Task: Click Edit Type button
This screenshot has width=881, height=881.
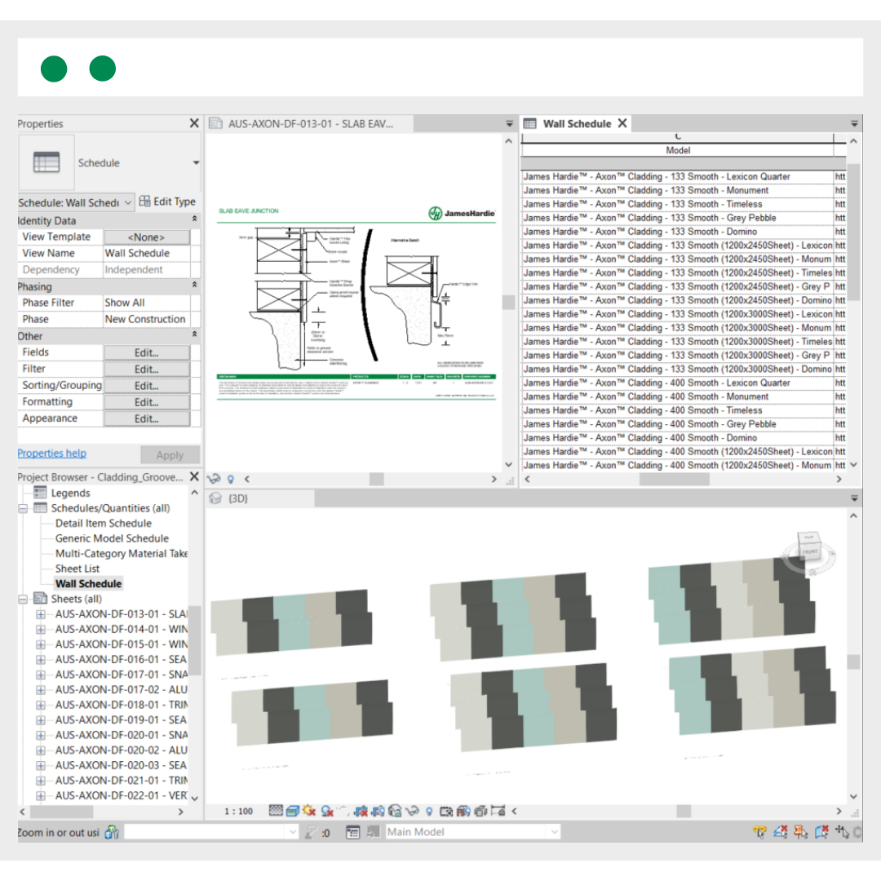Action: [167, 201]
